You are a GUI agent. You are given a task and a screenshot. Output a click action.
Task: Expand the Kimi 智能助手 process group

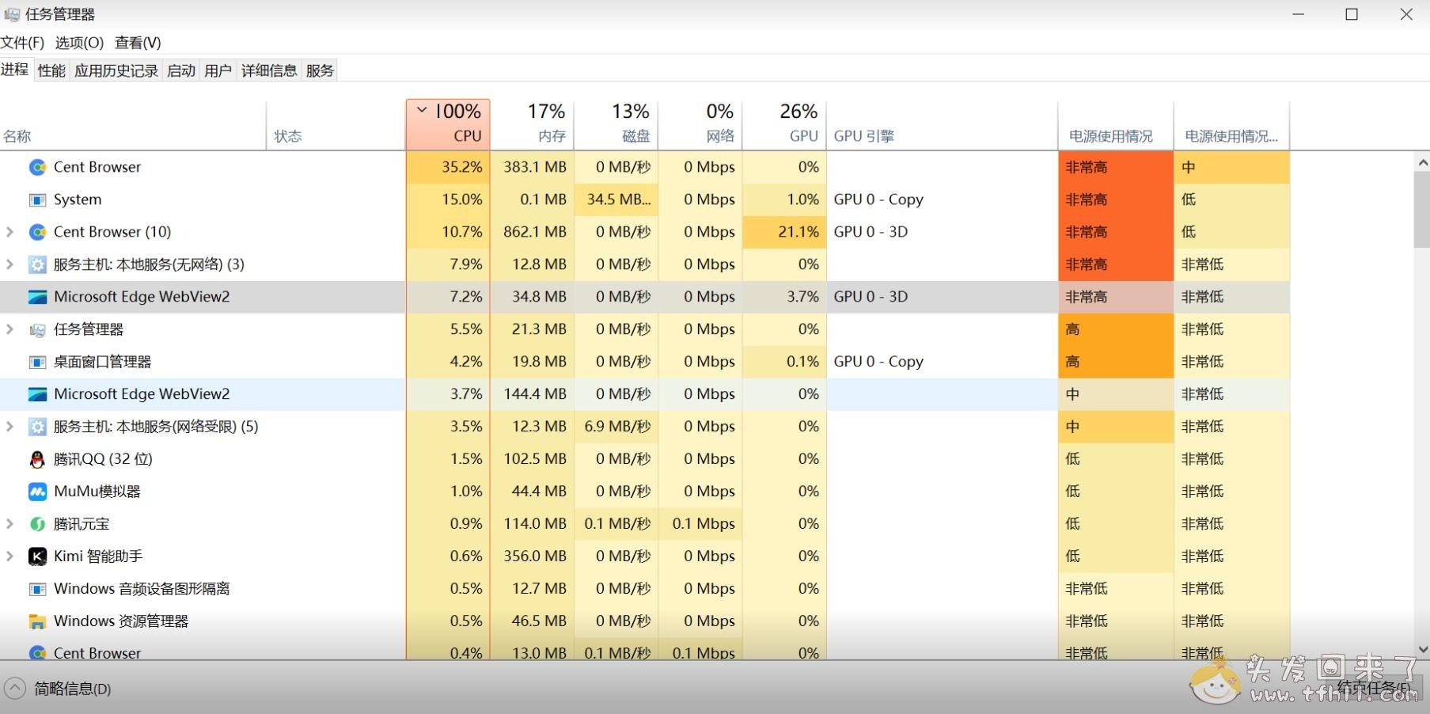[x=10, y=556]
